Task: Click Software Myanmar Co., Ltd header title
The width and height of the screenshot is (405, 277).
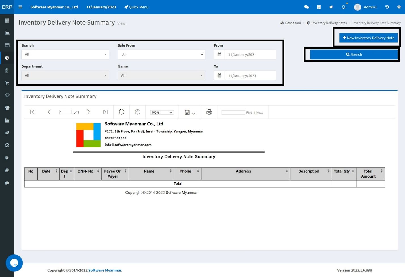Action: pos(54,7)
